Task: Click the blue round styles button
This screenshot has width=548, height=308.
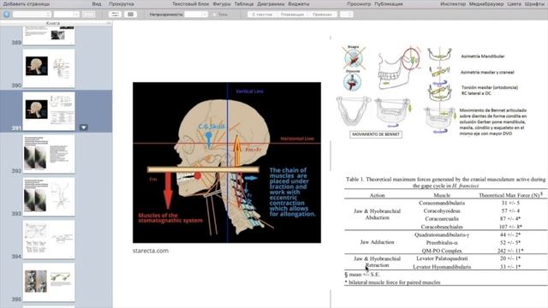Action: tap(6, 15)
